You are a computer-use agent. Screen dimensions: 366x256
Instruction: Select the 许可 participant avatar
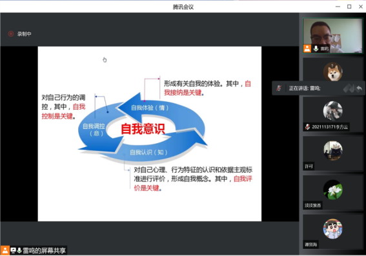(332, 151)
